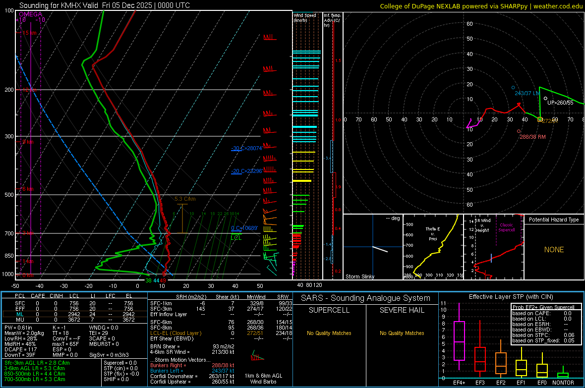Select the 'SR Wind v. Height' inset label
The width and height of the screenshot is (585, 388).
[482, 225]
